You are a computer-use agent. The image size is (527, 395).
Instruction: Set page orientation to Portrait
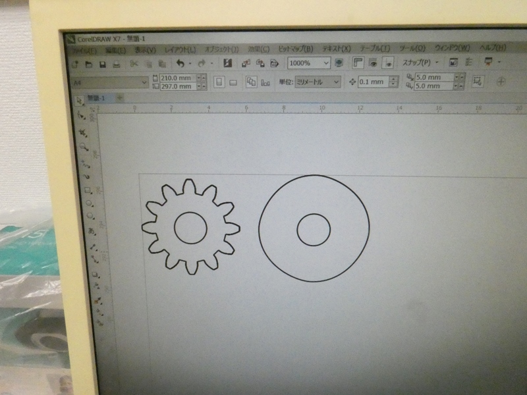coord(219,82)
